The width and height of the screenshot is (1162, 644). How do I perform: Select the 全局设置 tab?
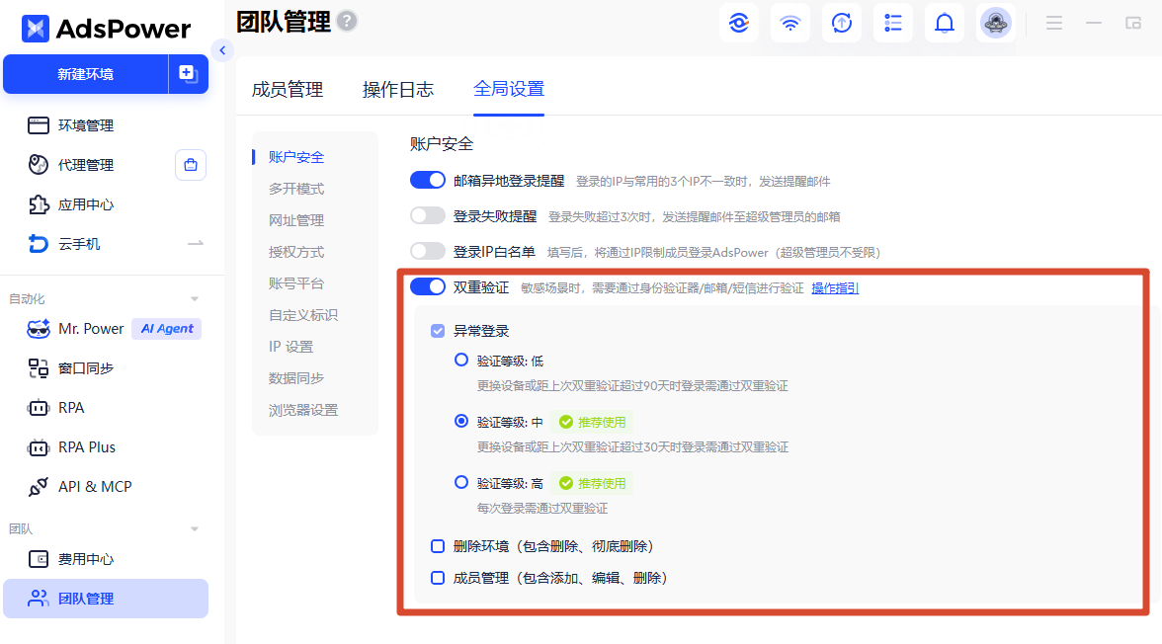(x=509, y=89)
